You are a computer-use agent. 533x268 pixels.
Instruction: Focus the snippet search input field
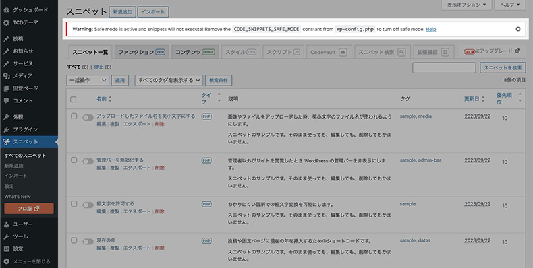444,67
